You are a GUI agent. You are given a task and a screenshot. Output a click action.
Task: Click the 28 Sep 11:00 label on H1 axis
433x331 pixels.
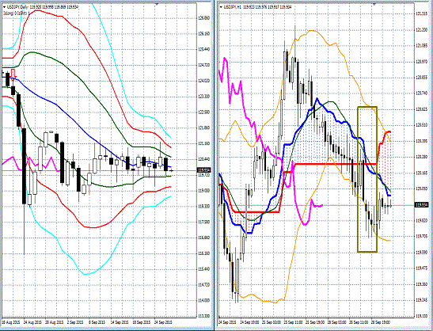coord(359,322)
